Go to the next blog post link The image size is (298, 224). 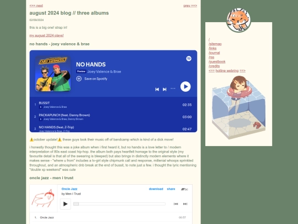pos(36,6)
